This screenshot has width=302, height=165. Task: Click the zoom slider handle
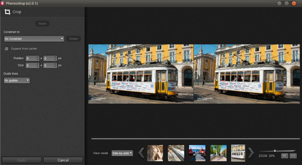[275, 151]
